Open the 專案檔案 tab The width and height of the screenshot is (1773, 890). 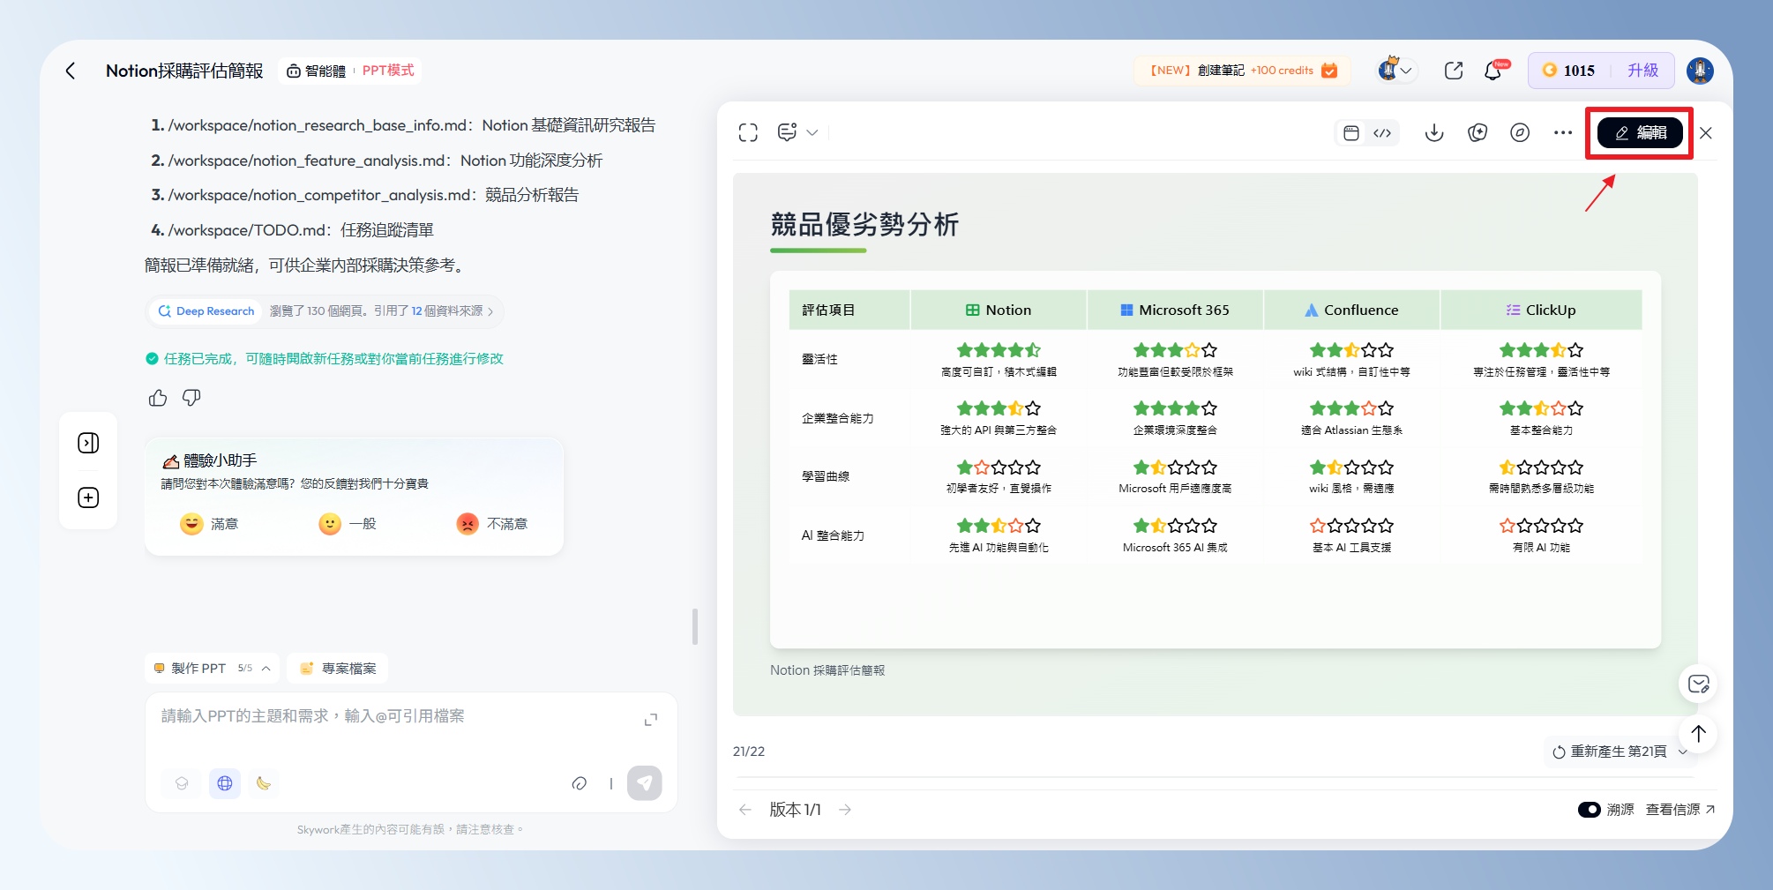click(338, 669)
